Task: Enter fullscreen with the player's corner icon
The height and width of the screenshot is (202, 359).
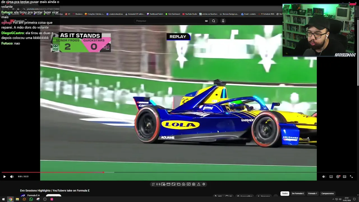Action: click(351, 176)
